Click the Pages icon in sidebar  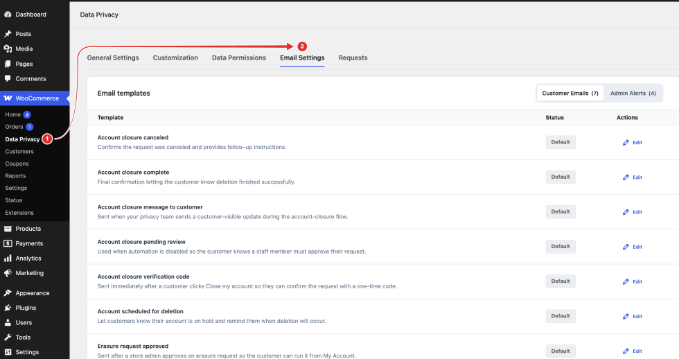point(8,64)
